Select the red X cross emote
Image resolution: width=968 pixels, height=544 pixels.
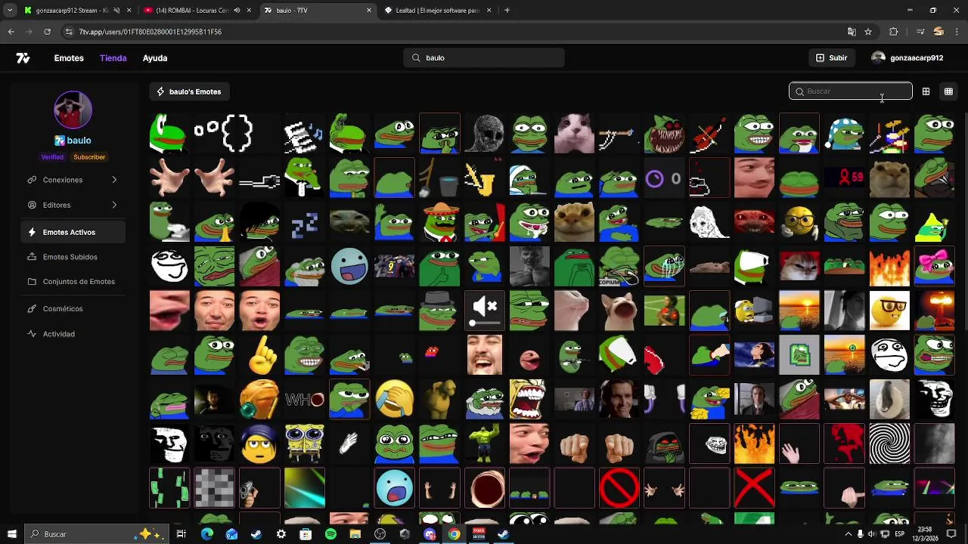click(x=755, y=488)
